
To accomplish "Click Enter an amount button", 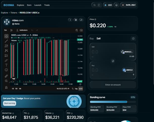I will (x=113, y=85).
